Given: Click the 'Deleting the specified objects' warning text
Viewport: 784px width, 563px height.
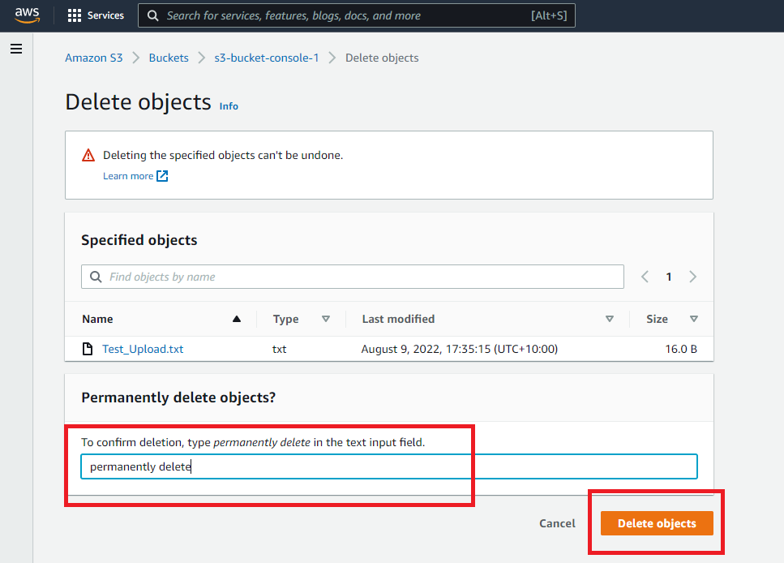Looking at the screenshot, I should 223,155.
